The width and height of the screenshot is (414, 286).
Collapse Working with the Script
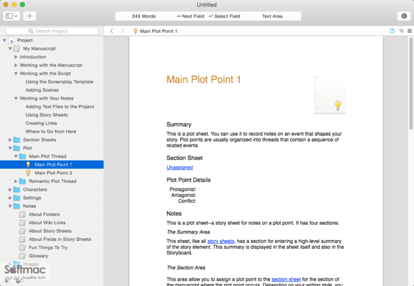coord(16,74)
